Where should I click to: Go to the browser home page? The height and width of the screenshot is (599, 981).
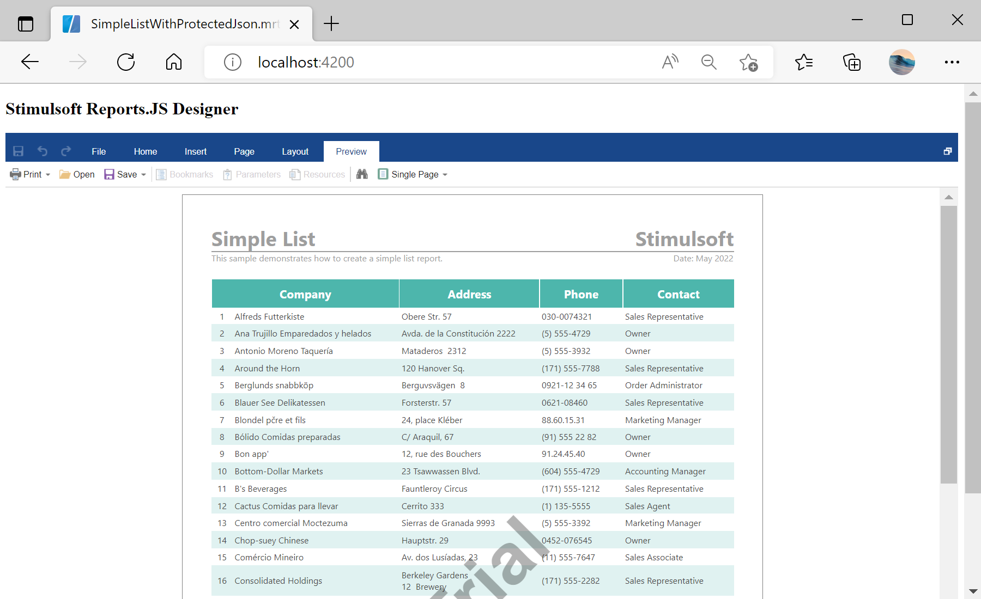click(x=174, y=62)
